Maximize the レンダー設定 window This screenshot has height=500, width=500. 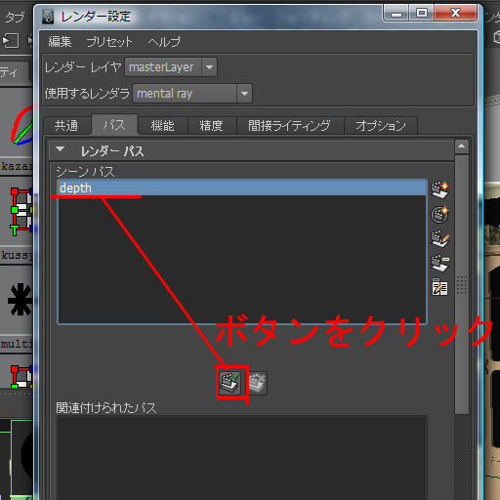point(422,14)
